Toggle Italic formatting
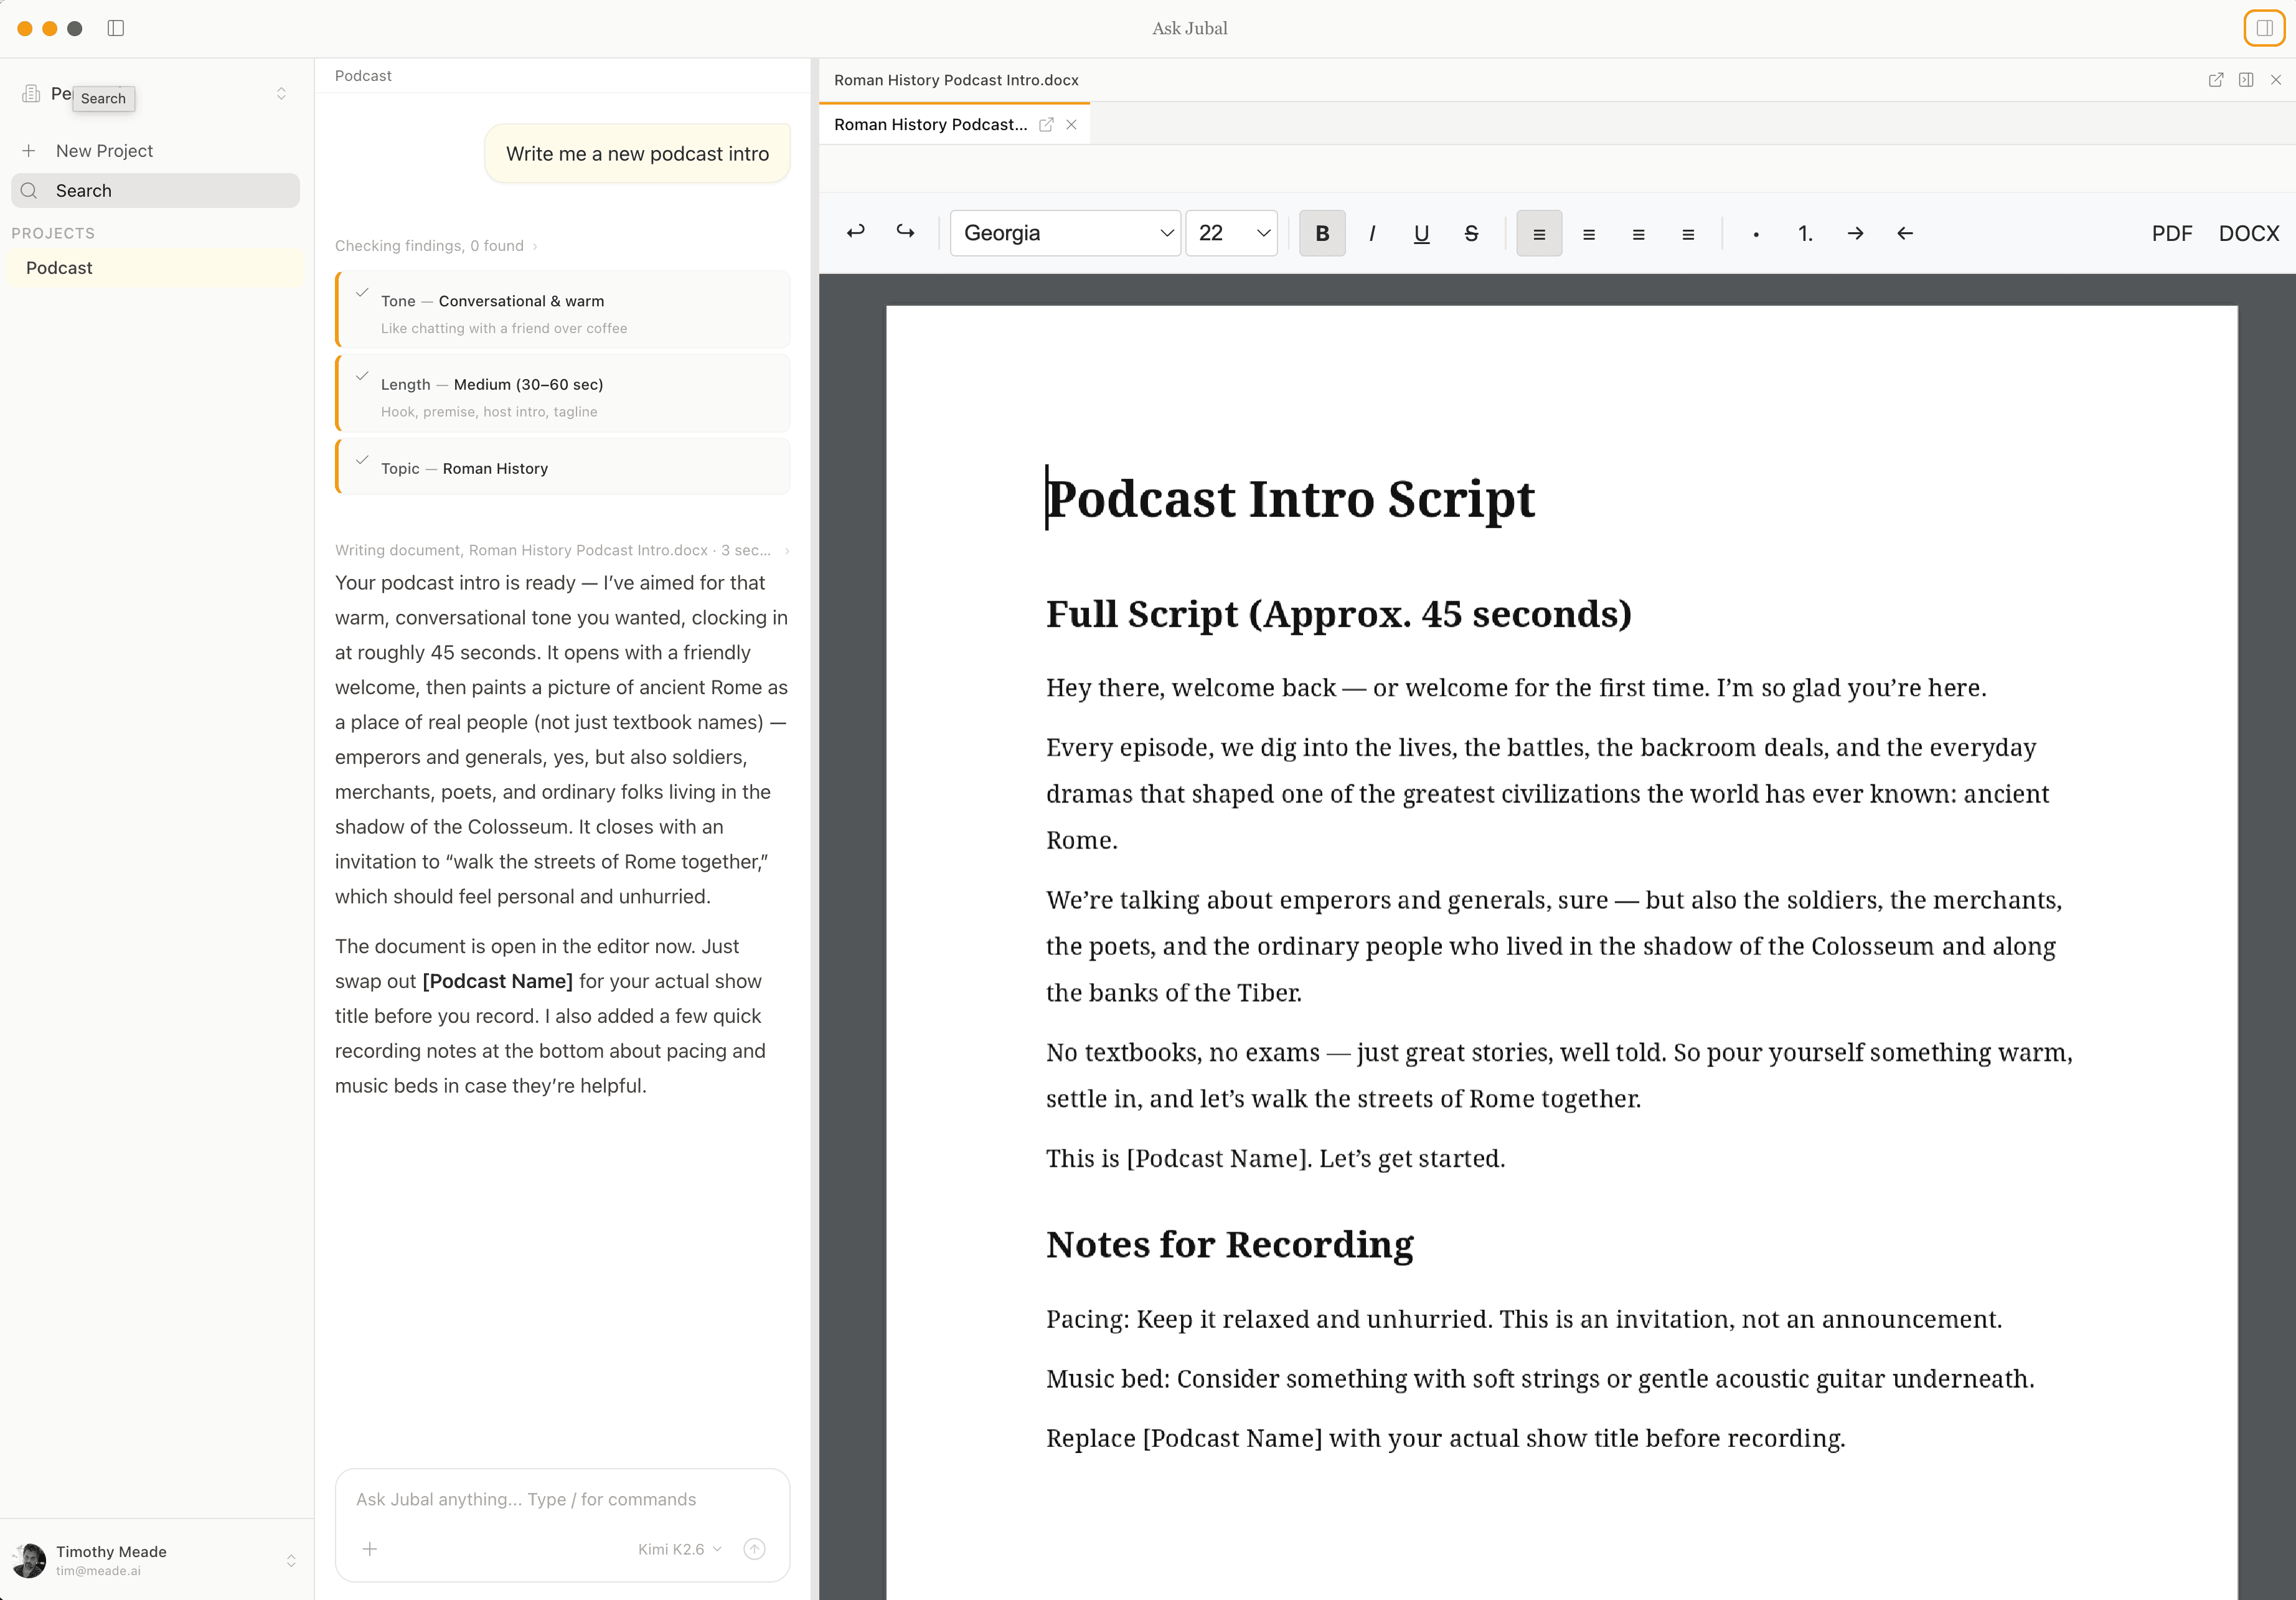Screen dimensions: 2296x1600 (1372, 233)
